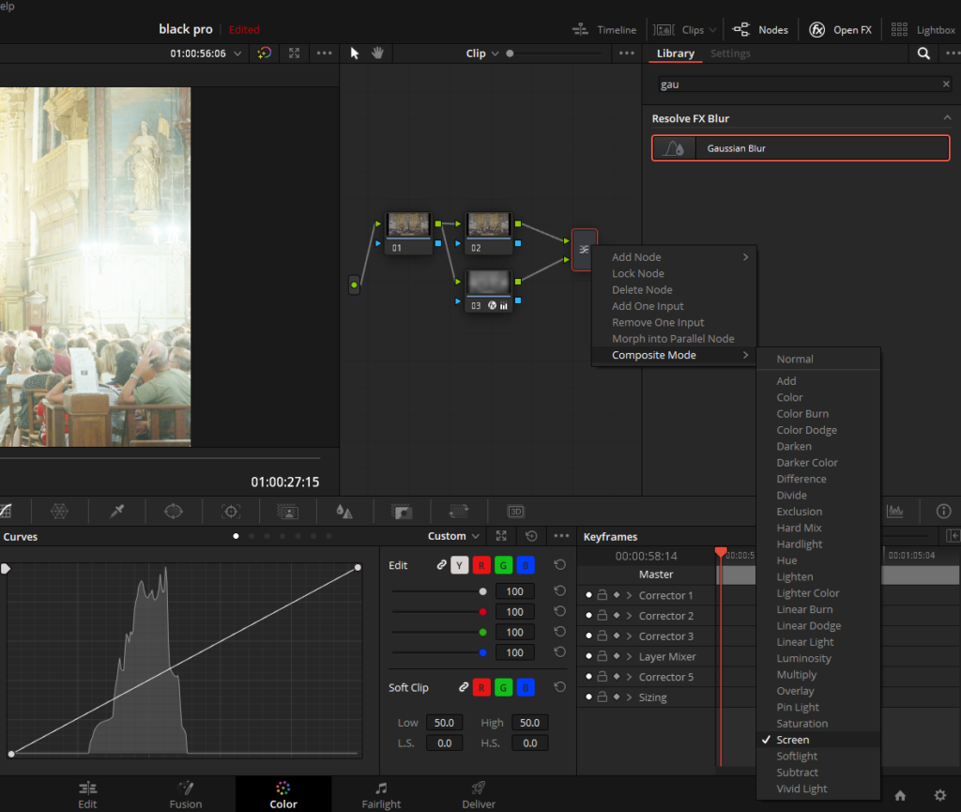Clear the 'gau' search field
This screenshot has height=812, width=961.
[x=946, y=84]
